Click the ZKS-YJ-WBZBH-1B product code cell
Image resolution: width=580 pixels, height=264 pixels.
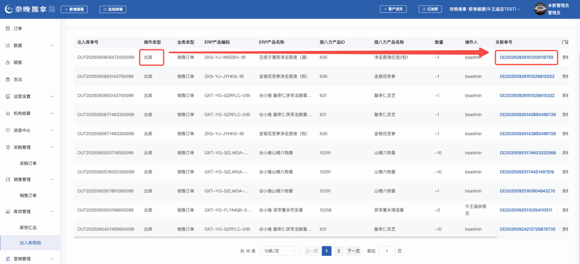[x=225, y=57]
